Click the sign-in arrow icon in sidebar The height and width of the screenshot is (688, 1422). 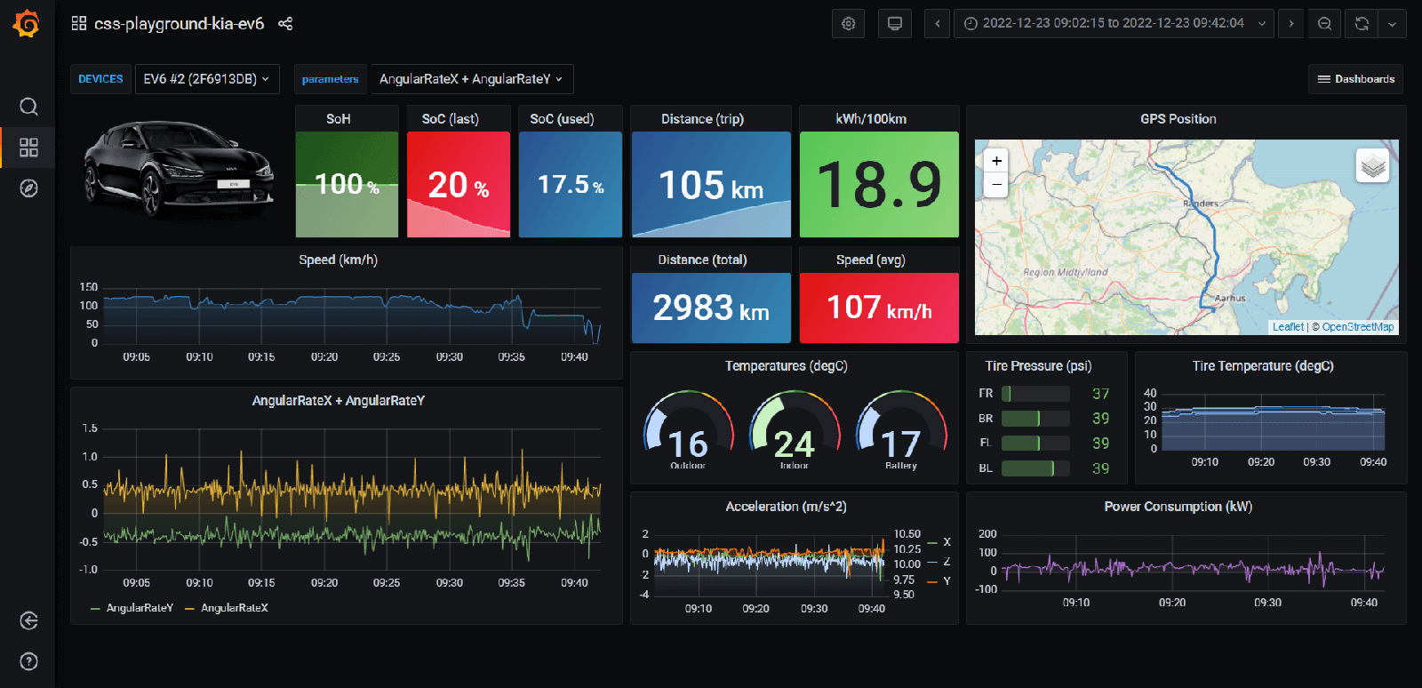coord(28,620)
